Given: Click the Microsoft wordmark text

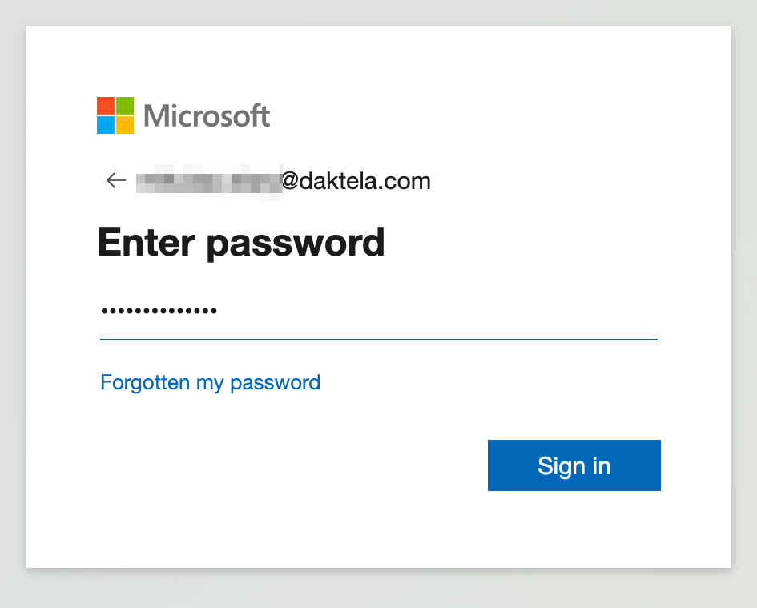Looking at the screenshot, I should point(207,116).
